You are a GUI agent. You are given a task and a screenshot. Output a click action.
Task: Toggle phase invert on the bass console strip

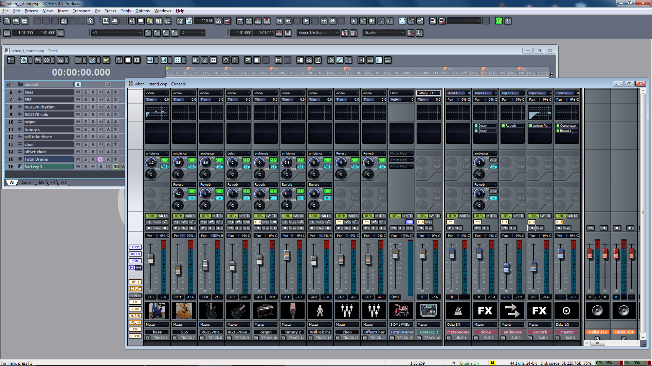point(157,222)
